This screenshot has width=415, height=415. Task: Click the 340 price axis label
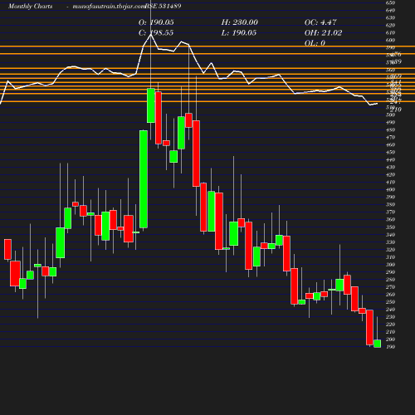point(390,235)
